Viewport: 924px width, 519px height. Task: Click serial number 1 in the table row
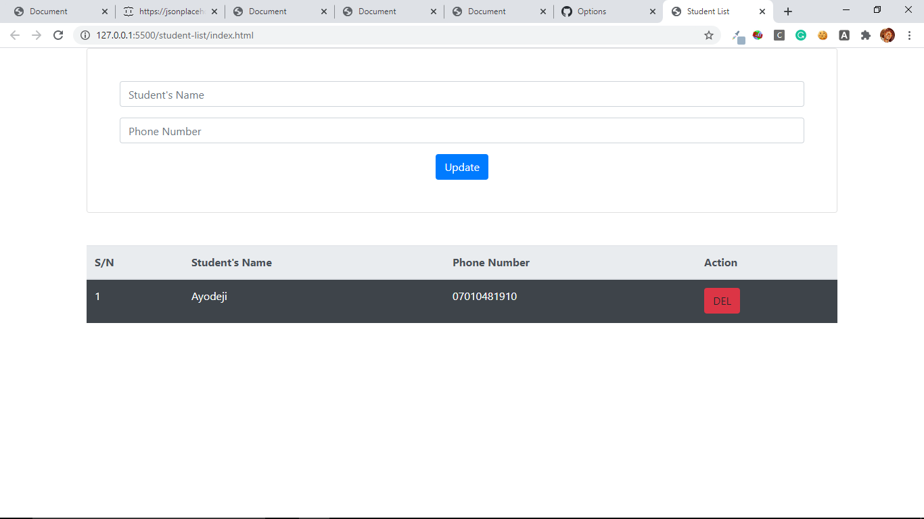(97, 296)
